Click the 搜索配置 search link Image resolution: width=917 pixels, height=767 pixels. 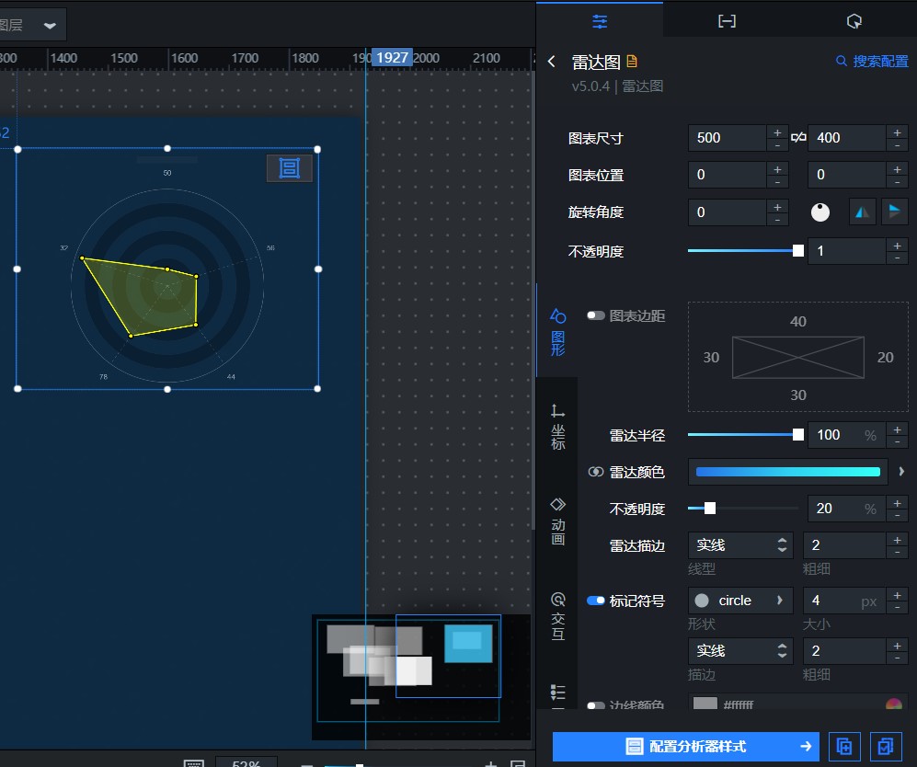coord(872,61)
